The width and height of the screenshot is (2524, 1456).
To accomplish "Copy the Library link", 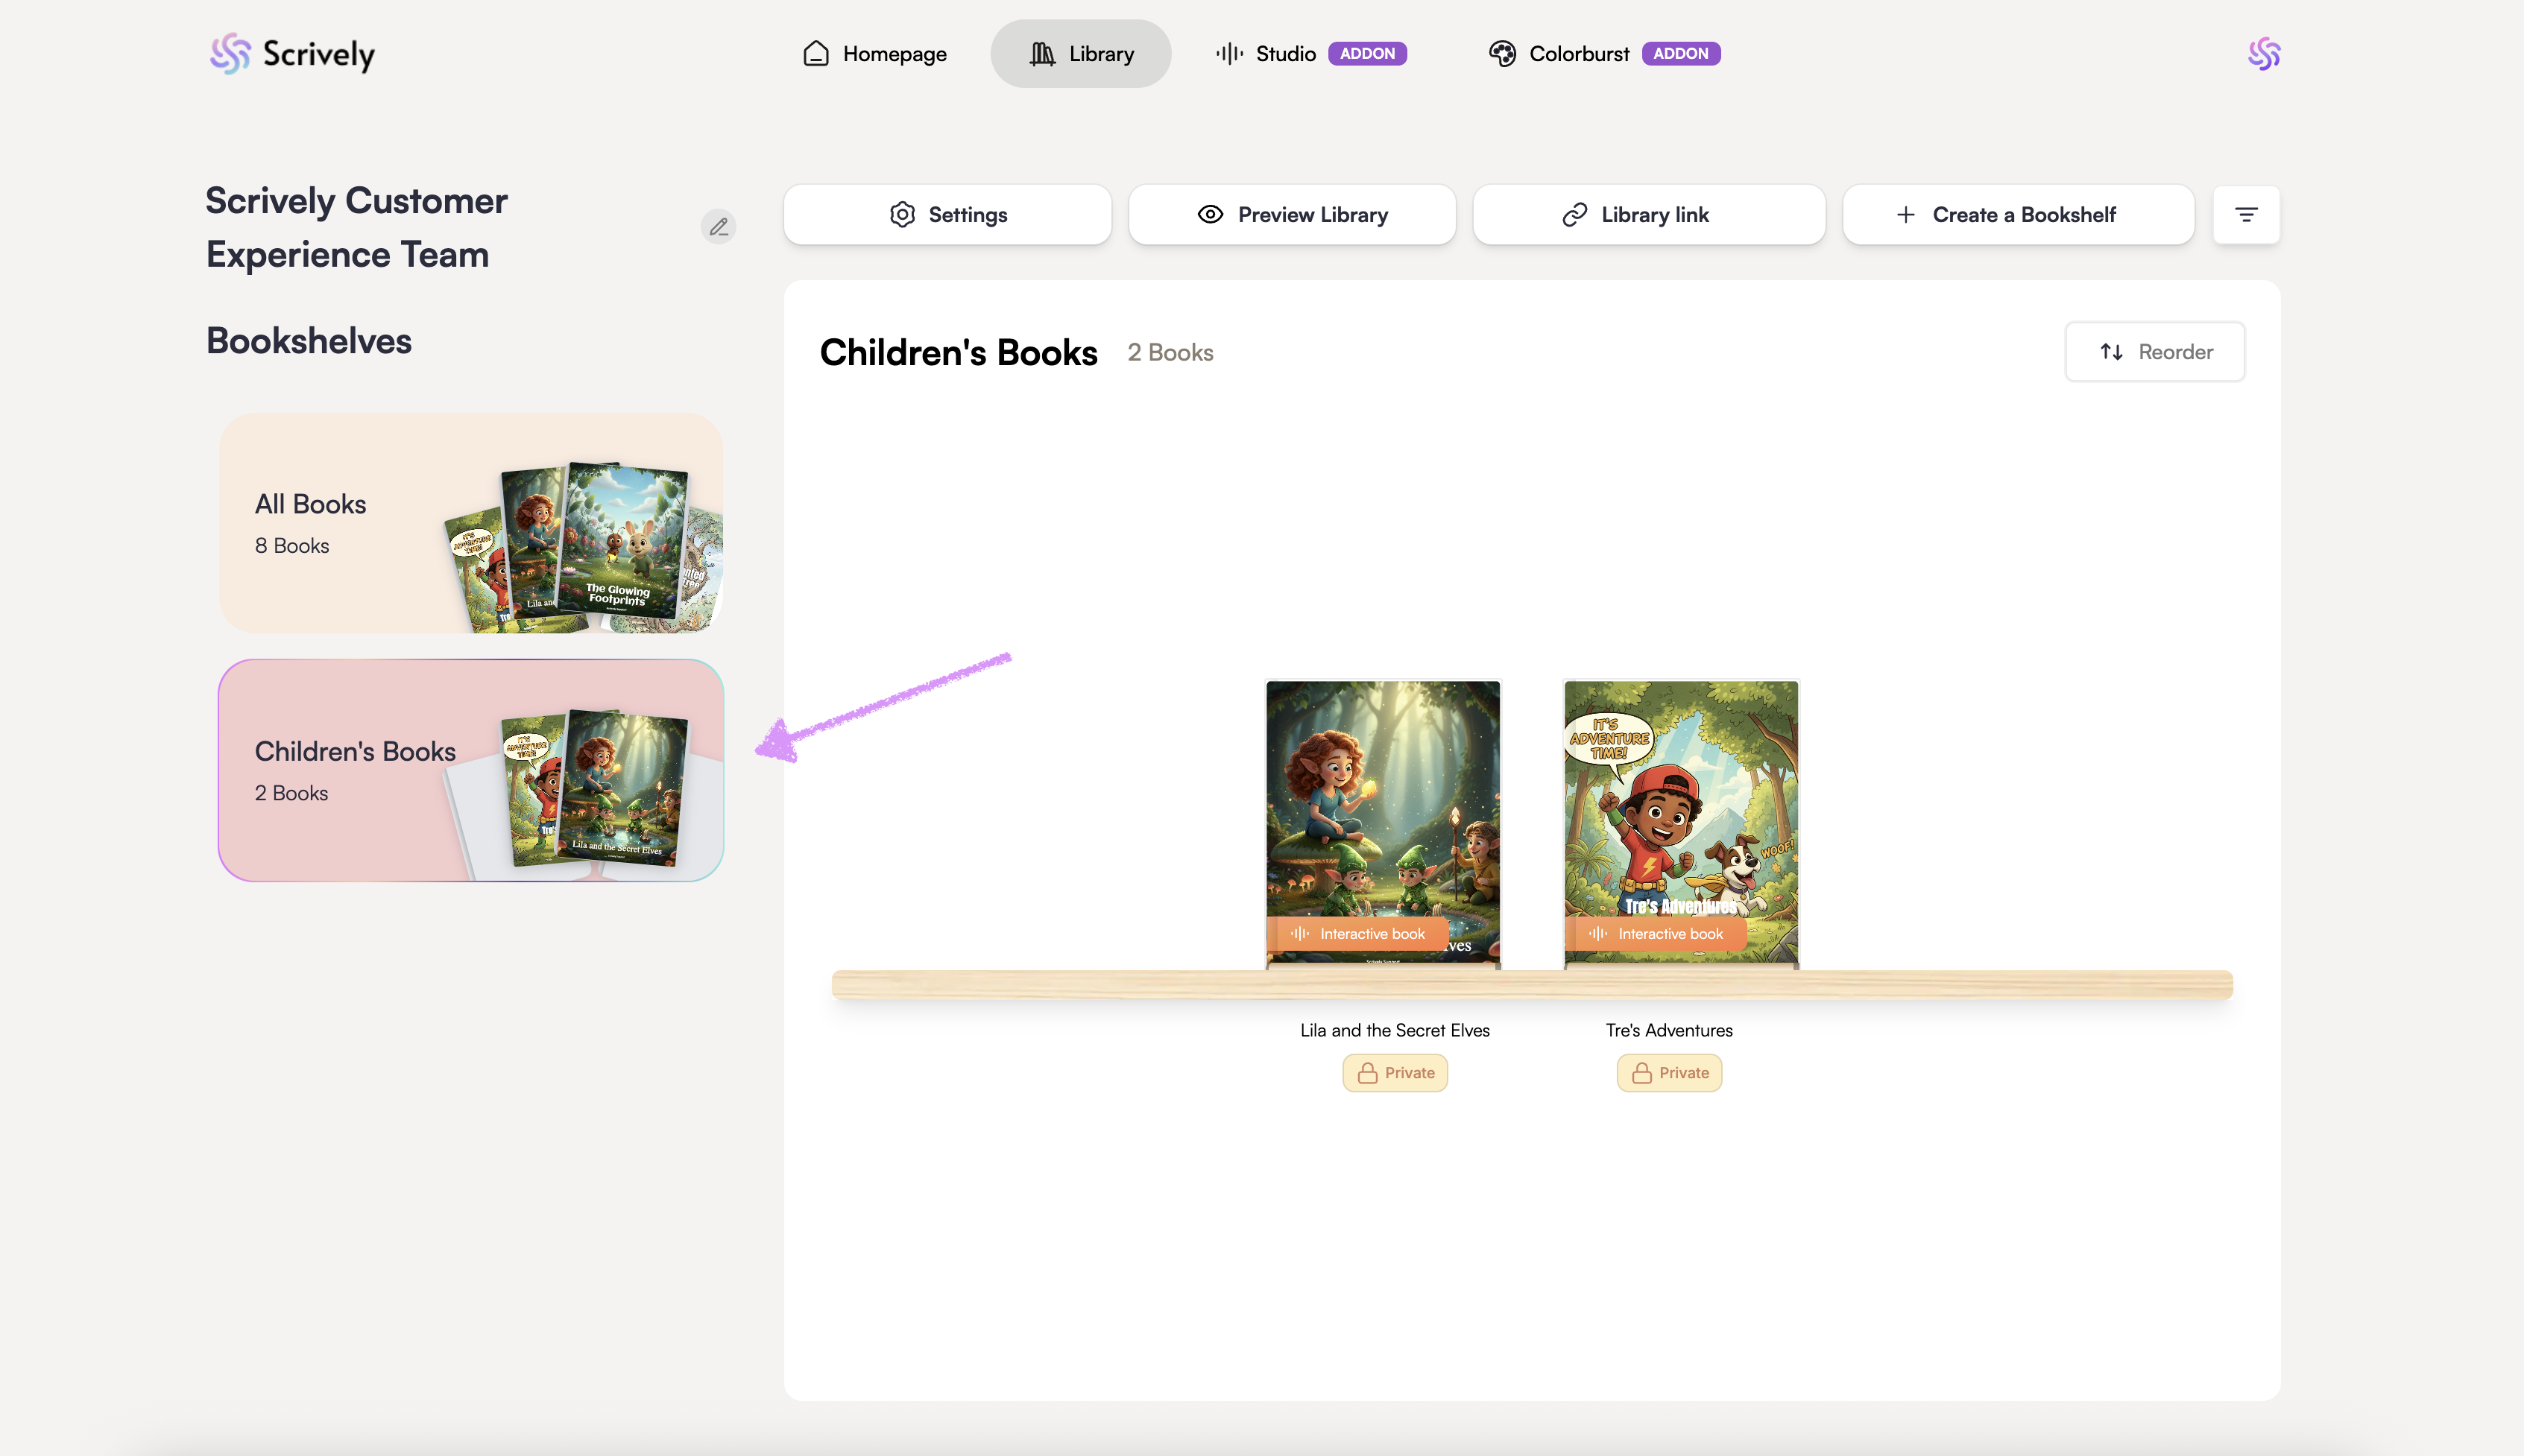I will [1649, 214].
